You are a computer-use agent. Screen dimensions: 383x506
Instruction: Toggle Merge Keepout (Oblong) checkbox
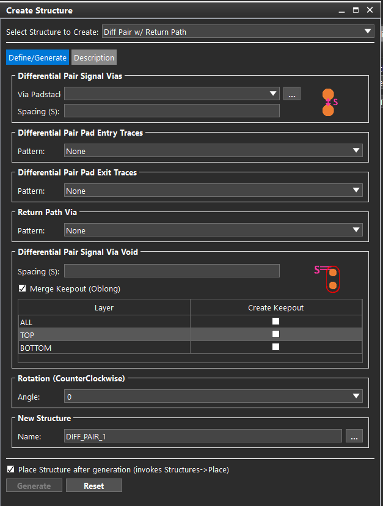[23, 288]
